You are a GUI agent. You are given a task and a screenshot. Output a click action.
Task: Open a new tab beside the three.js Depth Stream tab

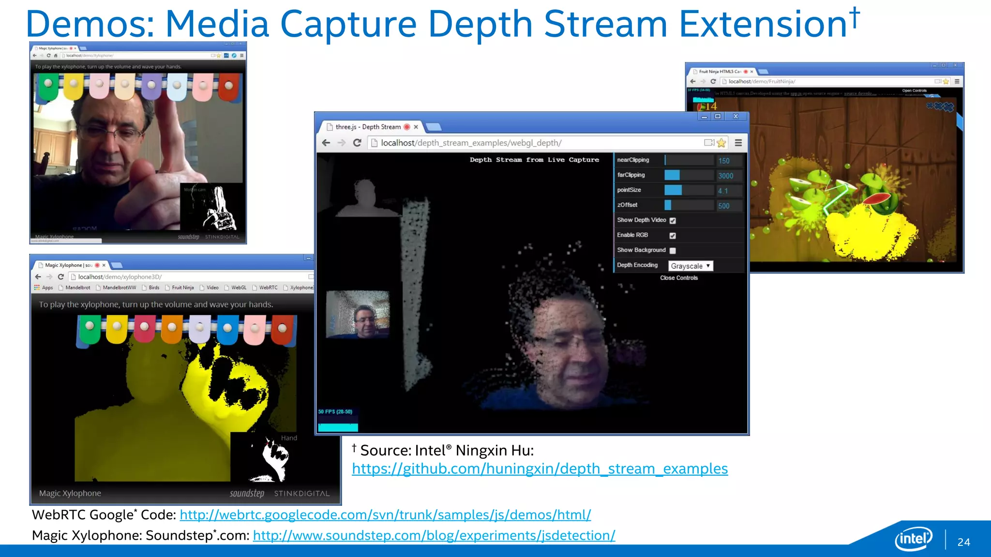[434, 127]
